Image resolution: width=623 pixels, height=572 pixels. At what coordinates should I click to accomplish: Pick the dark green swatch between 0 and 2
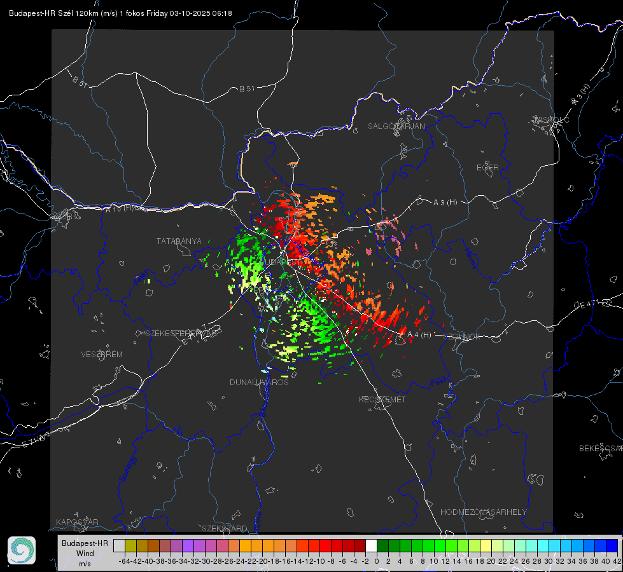coord(382,545)
